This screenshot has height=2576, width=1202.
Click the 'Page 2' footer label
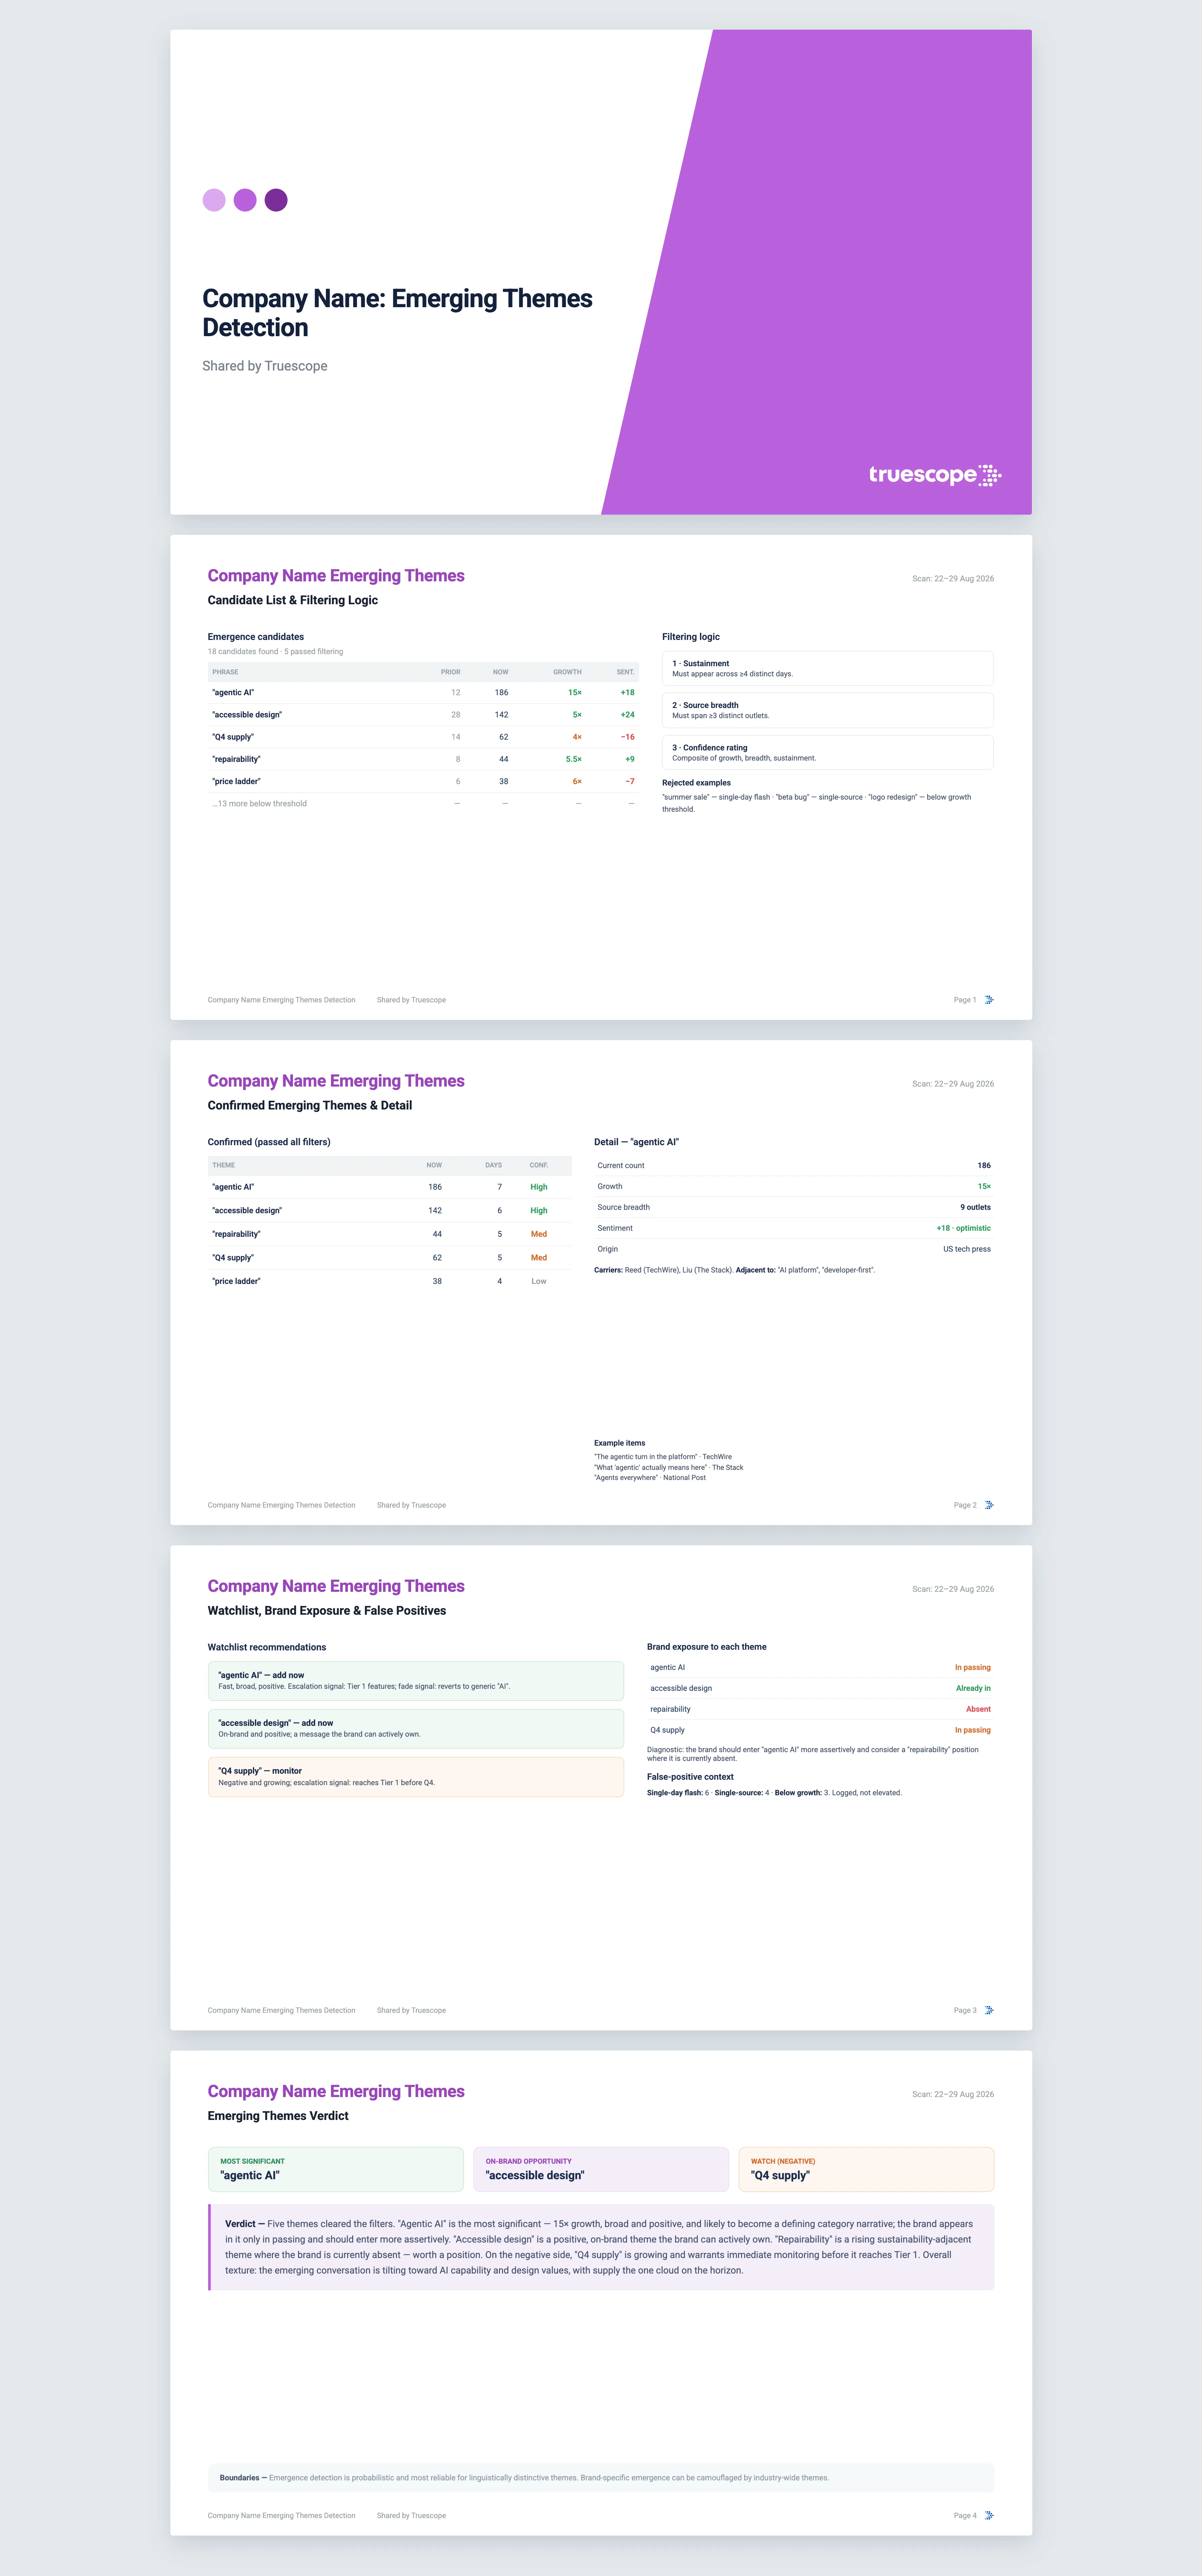(x=965, y=1505)
